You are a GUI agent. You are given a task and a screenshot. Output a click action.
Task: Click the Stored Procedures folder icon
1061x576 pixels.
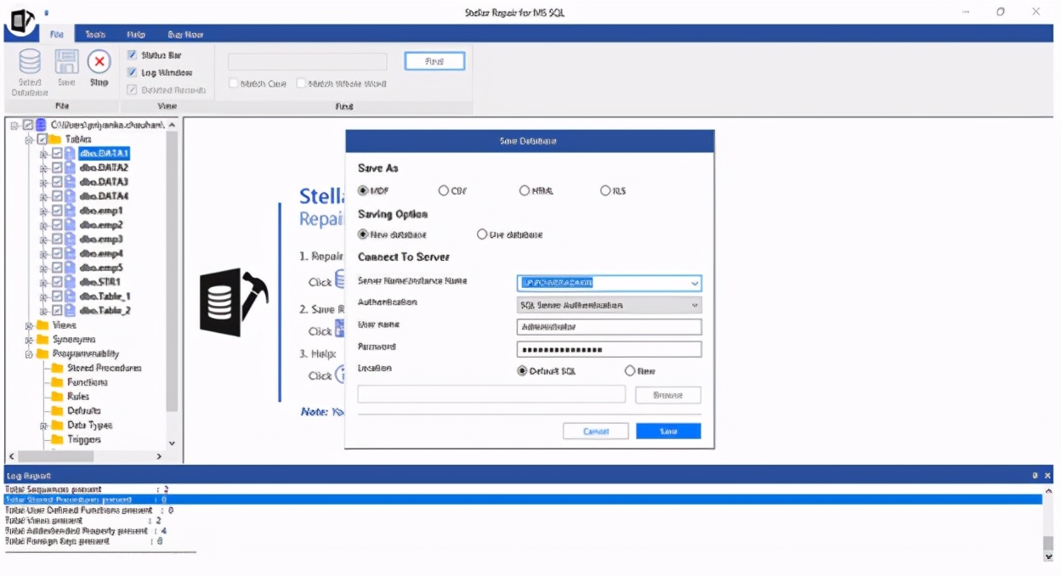point(57,369)
